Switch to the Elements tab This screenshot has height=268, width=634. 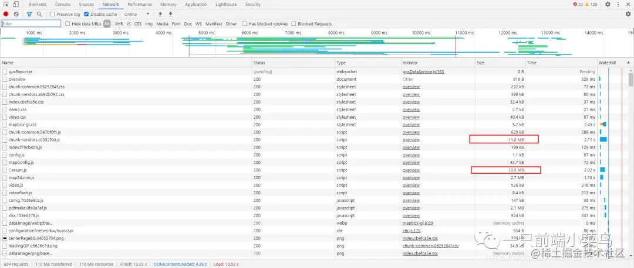point(38,5)
